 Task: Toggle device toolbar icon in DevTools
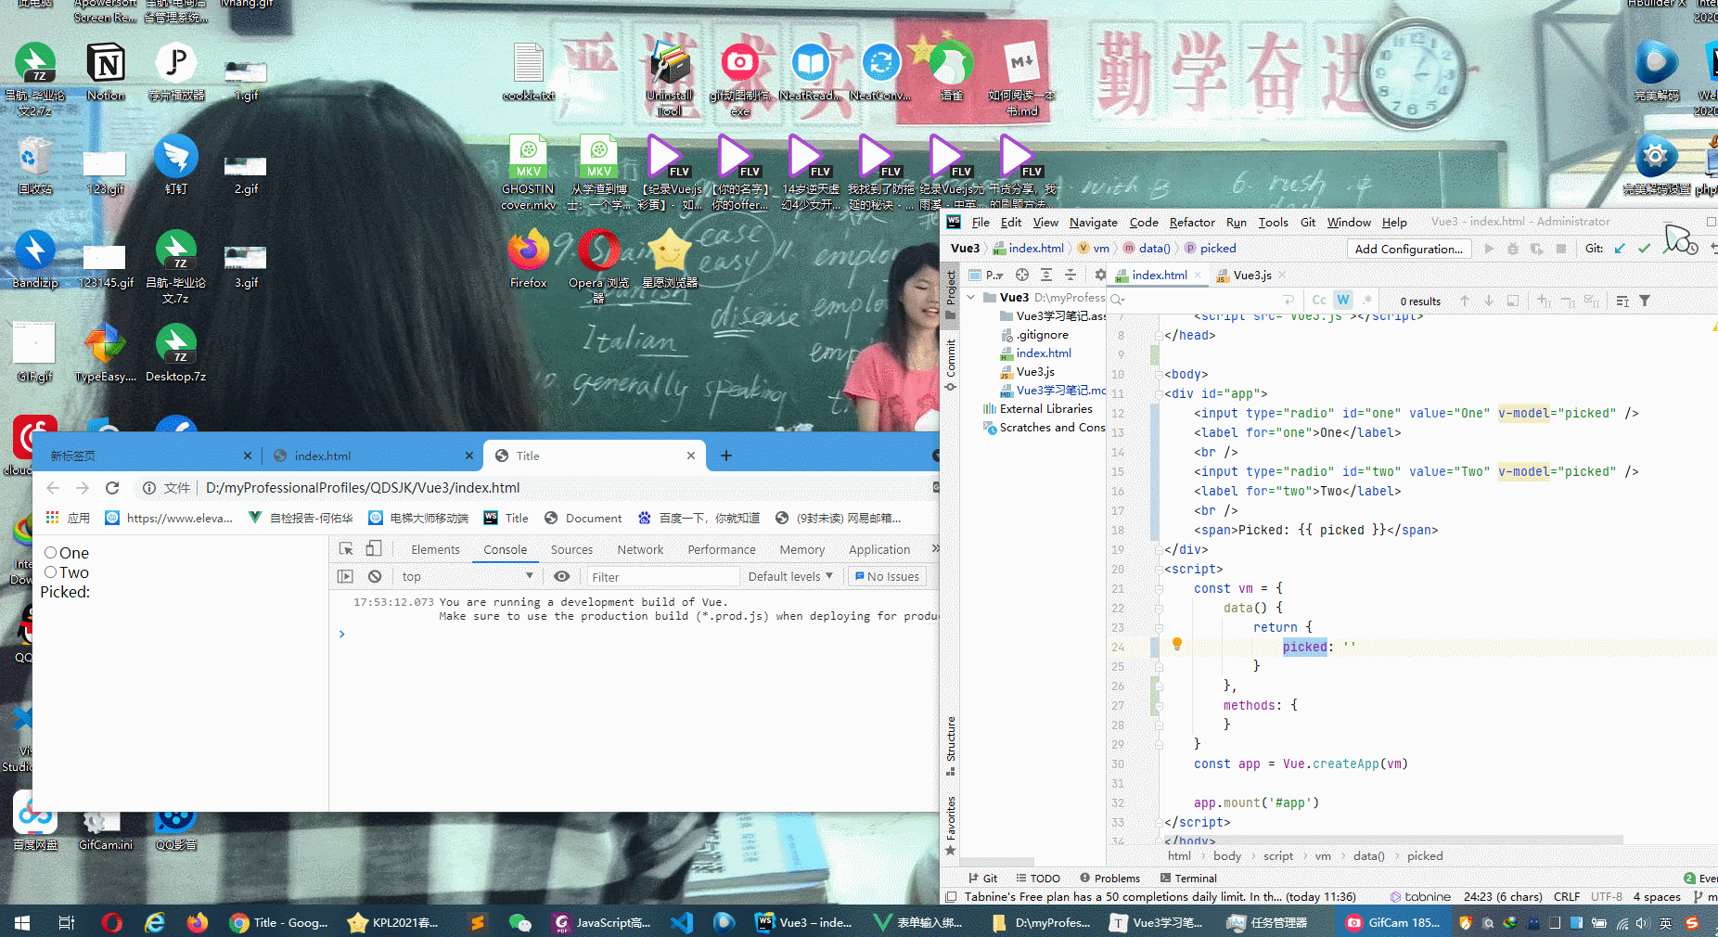click(373, 549)
